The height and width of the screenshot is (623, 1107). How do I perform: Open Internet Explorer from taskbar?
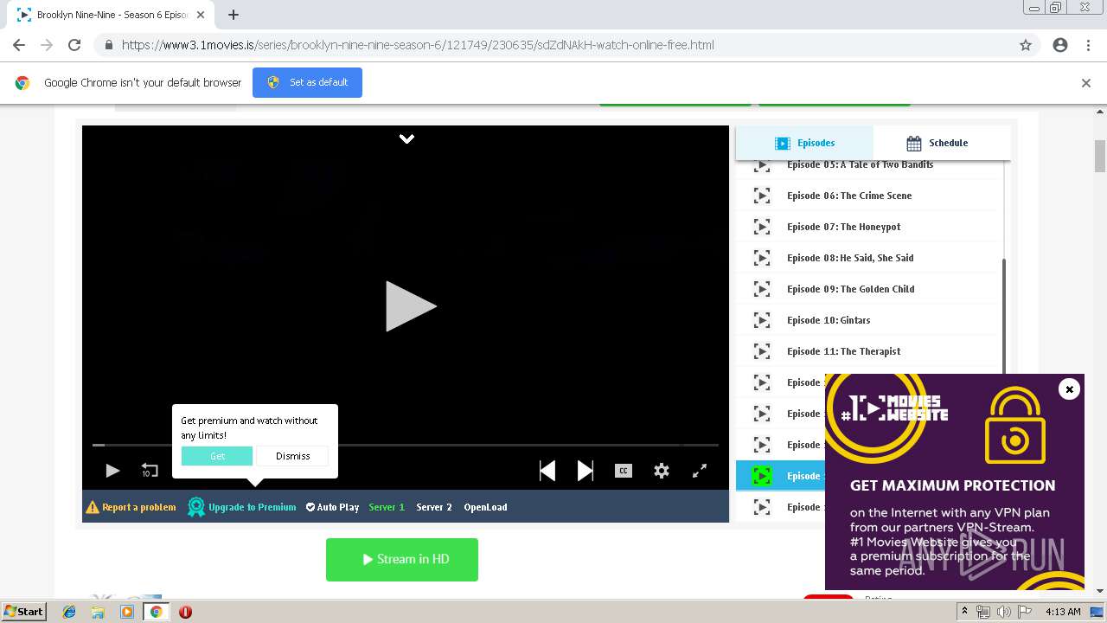69,612
